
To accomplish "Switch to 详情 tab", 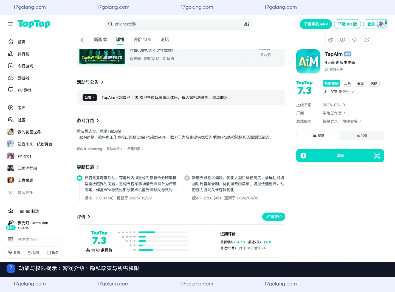I will click(120, 39).
